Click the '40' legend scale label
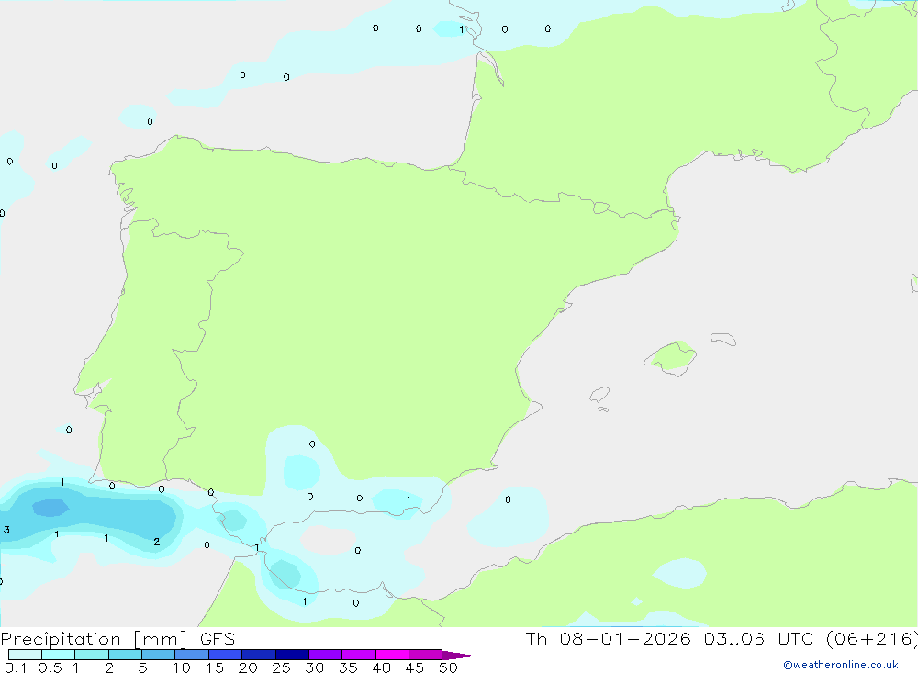 [x=382, y=667]
